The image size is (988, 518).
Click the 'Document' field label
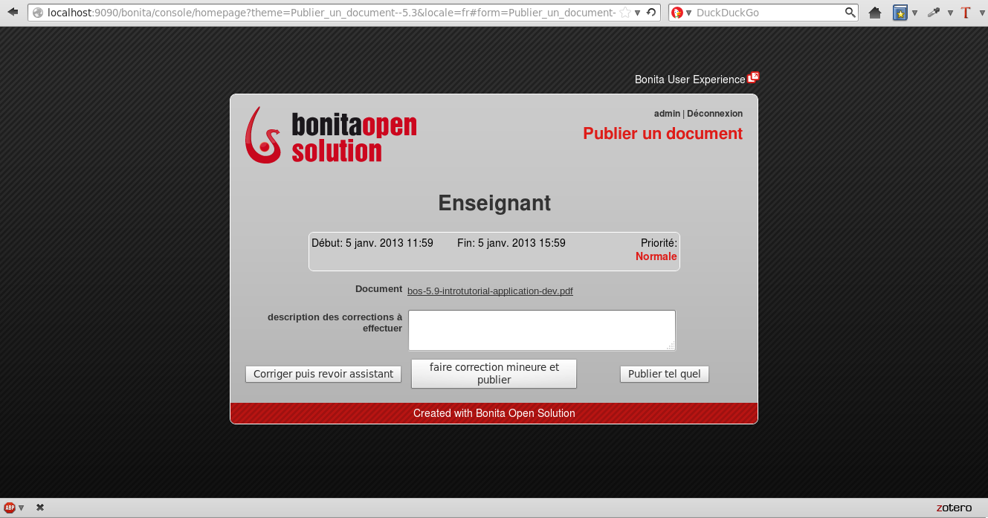[x=378, y=289]
